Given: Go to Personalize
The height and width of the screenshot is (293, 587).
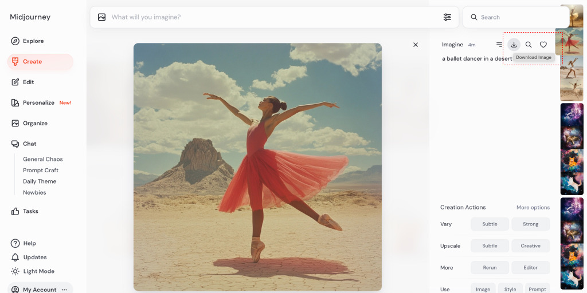Looking at the screenshot, I should pos(41,103).
